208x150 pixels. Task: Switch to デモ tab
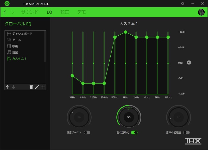coord(81,12)
